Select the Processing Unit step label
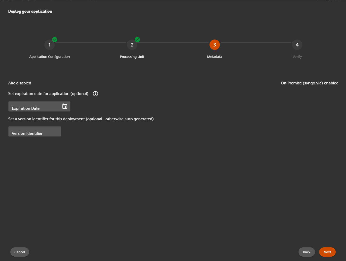The height and width of the screenshot is (261, 346). point(132,57)
